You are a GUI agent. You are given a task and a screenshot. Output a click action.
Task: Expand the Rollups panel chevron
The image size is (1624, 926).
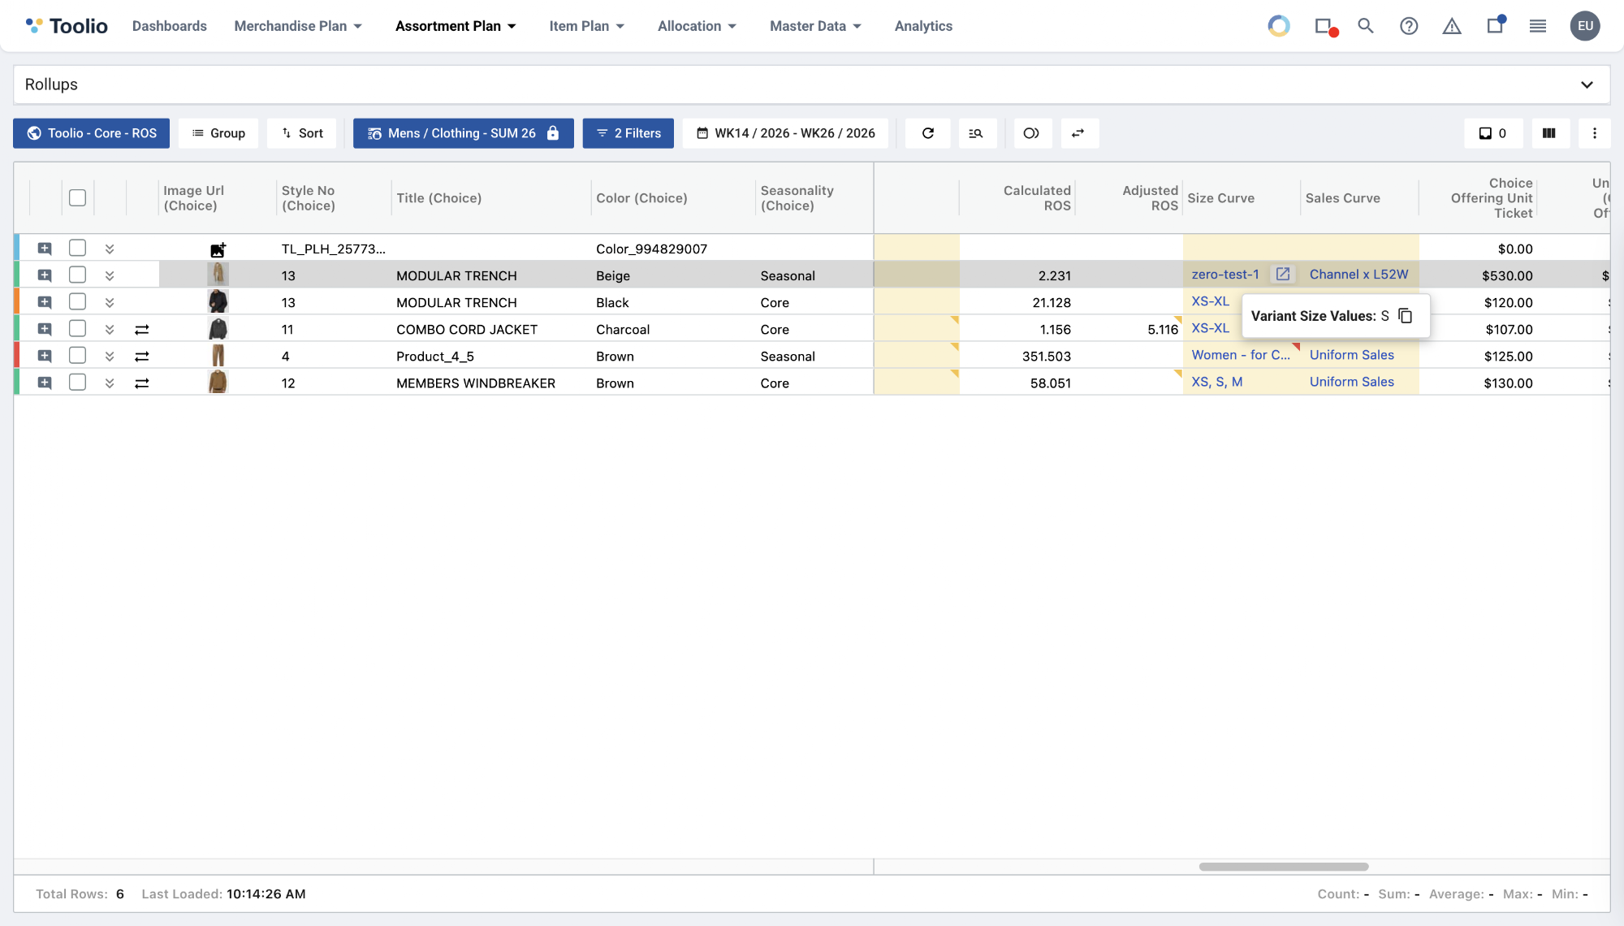pyautogui.click(x=1587, y=84)
